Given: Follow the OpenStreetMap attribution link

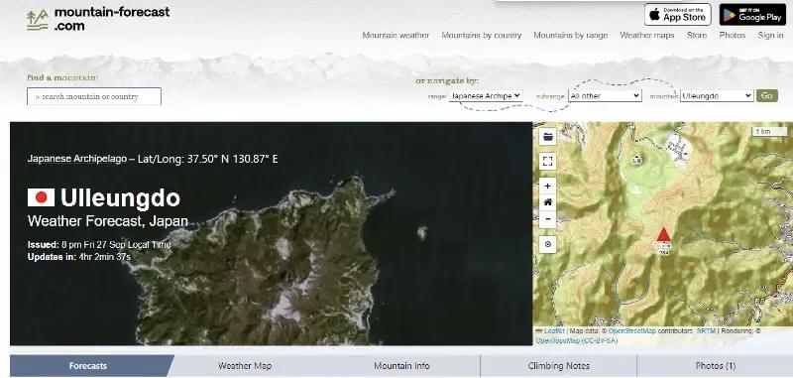Looking at the screenshot, I should (x=631, y=331).
